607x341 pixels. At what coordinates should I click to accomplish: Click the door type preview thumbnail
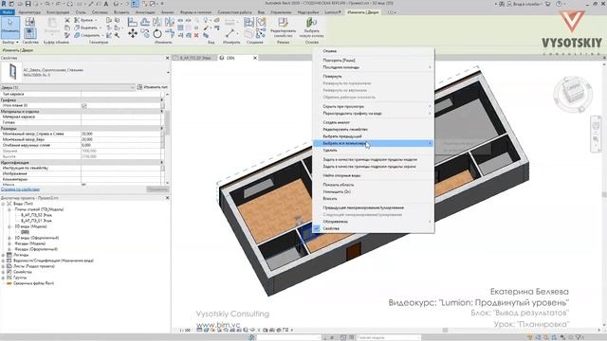pos(12,72)
